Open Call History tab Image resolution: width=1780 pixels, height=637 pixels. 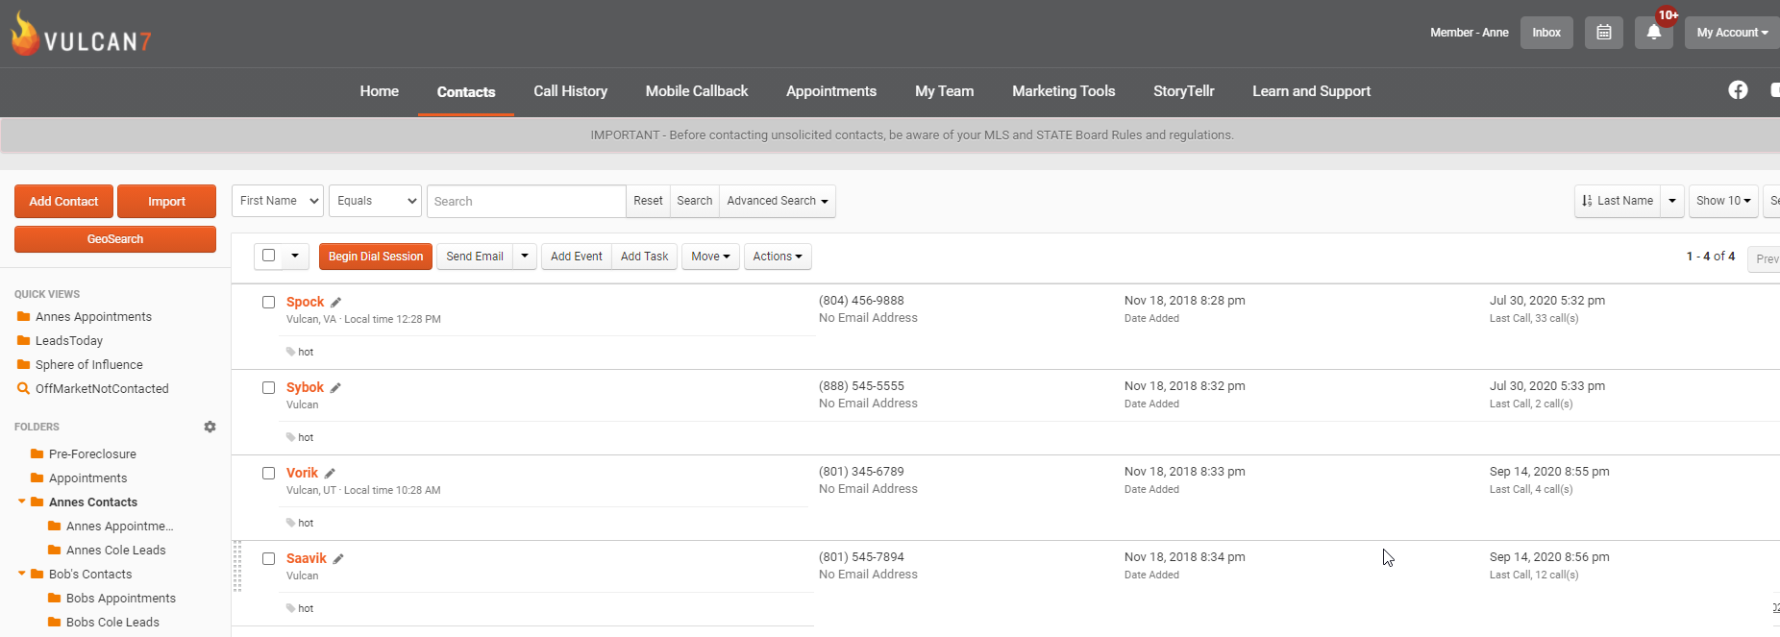pos(571,91)
